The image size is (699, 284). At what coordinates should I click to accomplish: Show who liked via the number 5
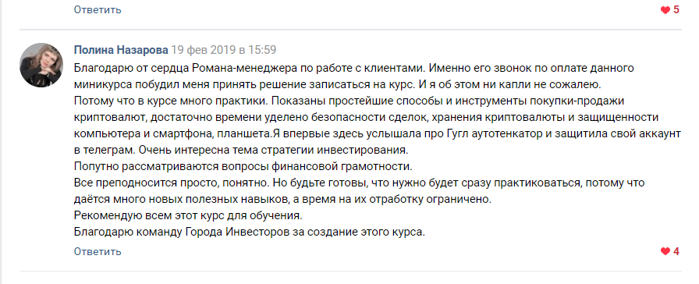(676, 10)
